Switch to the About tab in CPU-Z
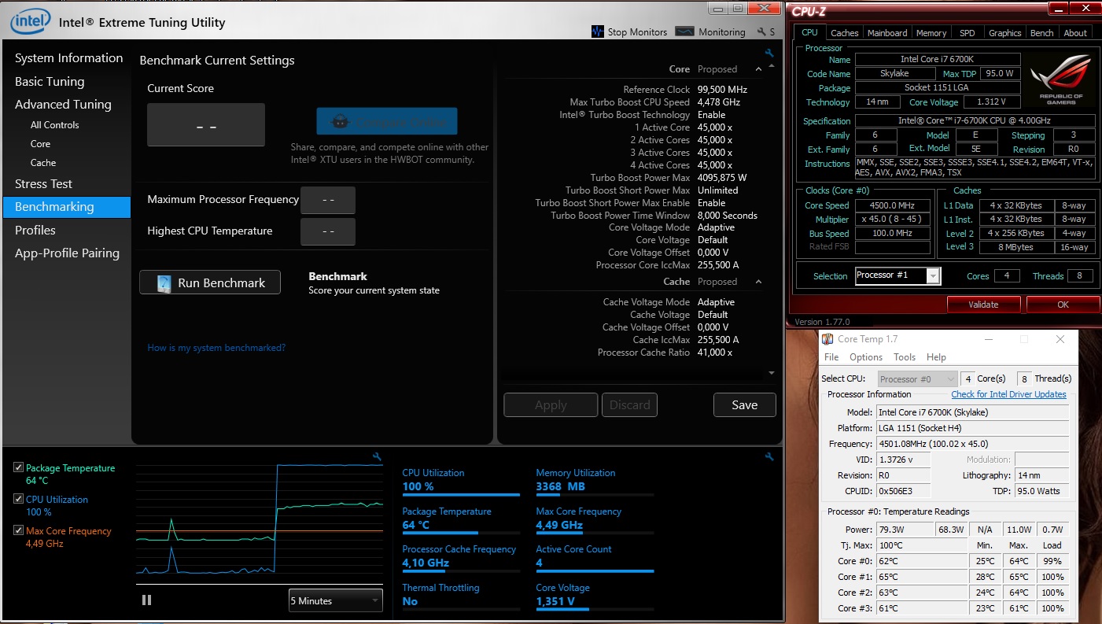Viewport: 1102px width, 624px height. 1075,33
